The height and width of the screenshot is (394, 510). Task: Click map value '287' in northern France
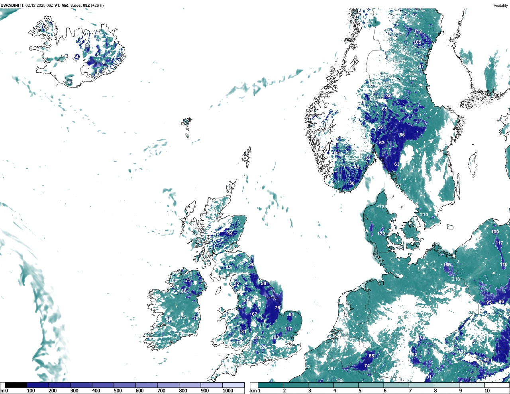coord(332,369)
